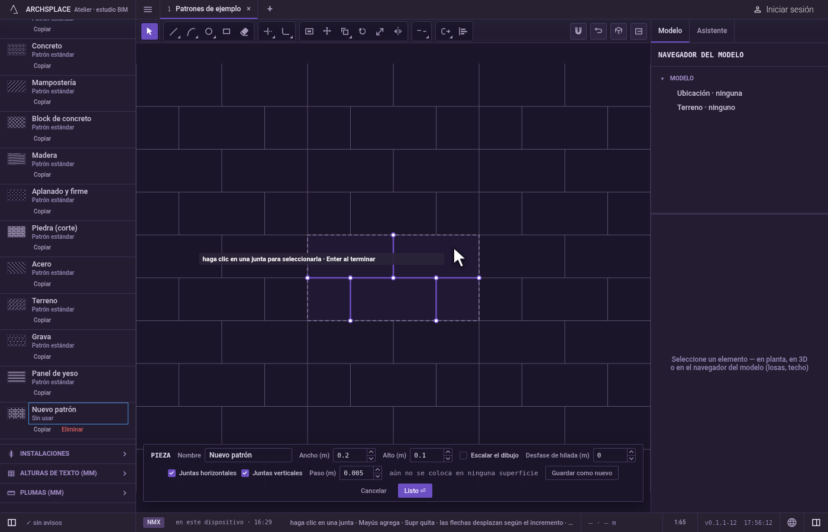Screen dimensions: 828x532
Task: Click the undo arrow icon
Action: (x=599, y=31)
